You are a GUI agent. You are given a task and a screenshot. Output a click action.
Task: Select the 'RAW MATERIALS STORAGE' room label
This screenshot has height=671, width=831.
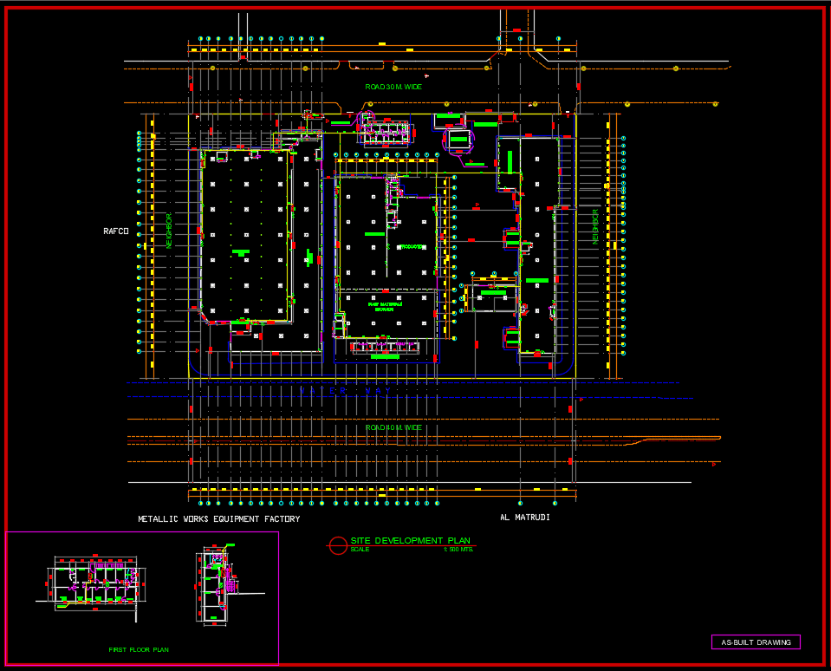click(x=385, y=306)
